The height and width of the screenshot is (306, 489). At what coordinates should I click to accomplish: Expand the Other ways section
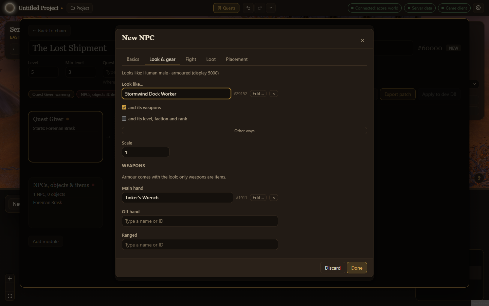tap(244, 131)
